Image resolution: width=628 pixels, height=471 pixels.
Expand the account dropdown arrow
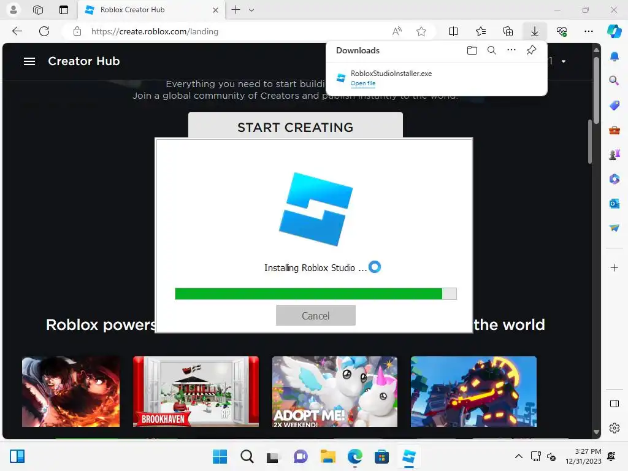click(x=564, y=61)
